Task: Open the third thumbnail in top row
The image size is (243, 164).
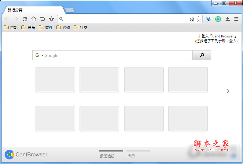Action: click(x=144, y=80)
